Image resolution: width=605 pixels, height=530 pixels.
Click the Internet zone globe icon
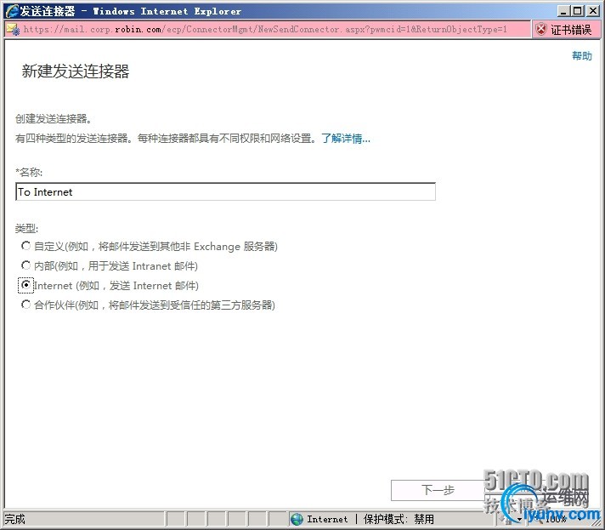point(297,519)
